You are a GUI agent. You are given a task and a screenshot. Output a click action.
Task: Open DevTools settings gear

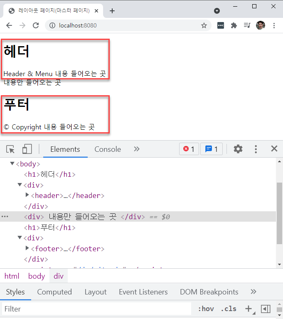tap(238, 149)
